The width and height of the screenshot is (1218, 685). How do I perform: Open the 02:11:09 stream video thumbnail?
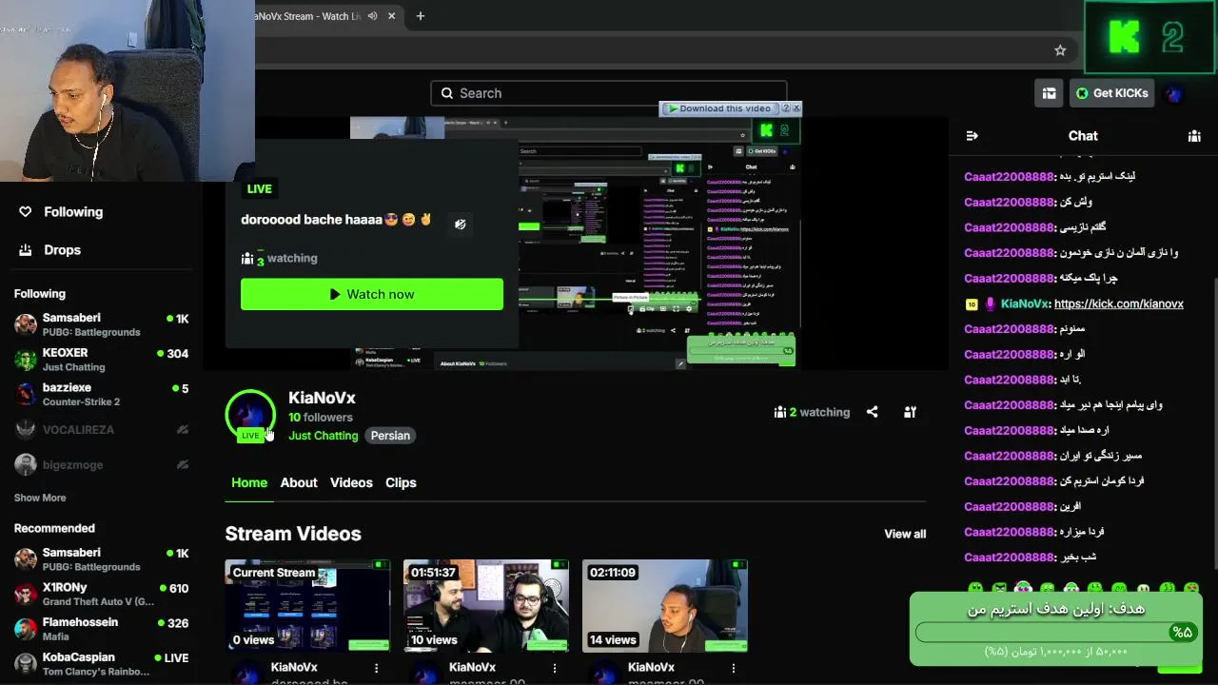pos(665,606)
